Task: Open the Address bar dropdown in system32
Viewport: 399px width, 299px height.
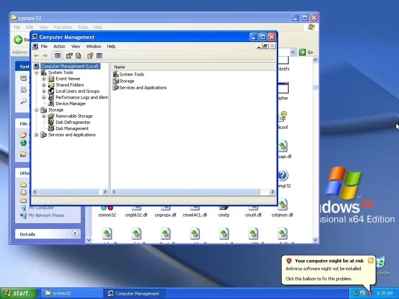Action: pyautogui.click(x=293, y=52)
